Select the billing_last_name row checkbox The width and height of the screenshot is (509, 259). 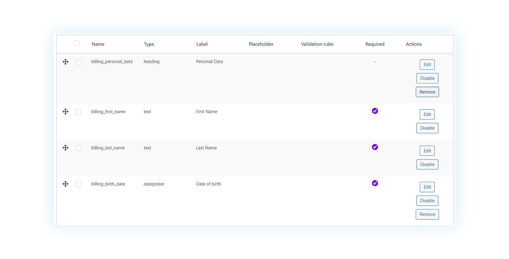[x=79, y=148]
